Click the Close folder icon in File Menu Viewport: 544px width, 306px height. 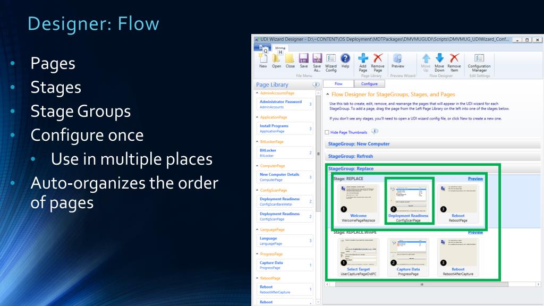click(290, 58)
